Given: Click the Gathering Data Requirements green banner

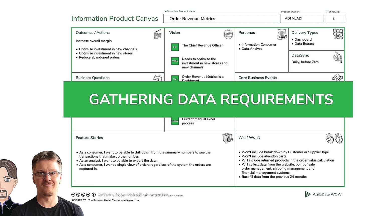Looking at the screenshot, I should (x=208, y=99).
